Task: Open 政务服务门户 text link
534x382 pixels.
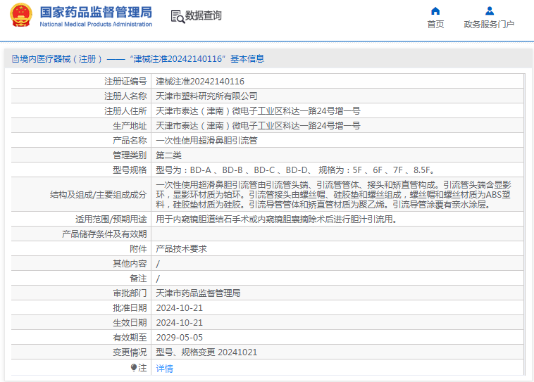Action: (x=489, y=24)
